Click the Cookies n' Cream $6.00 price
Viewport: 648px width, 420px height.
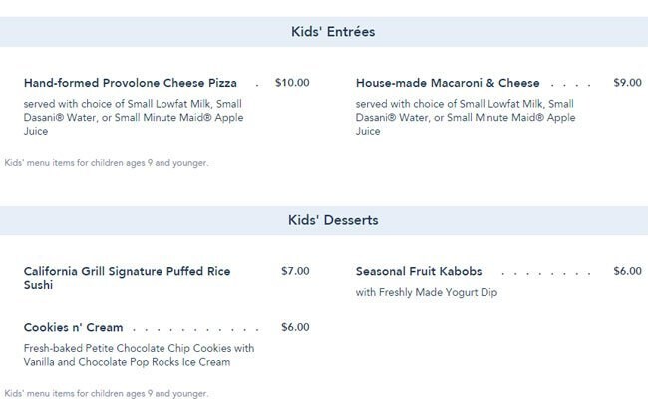click(295, 327)
